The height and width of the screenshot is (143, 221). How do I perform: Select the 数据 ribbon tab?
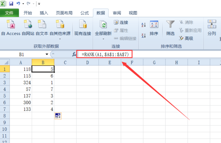[101, 13]
